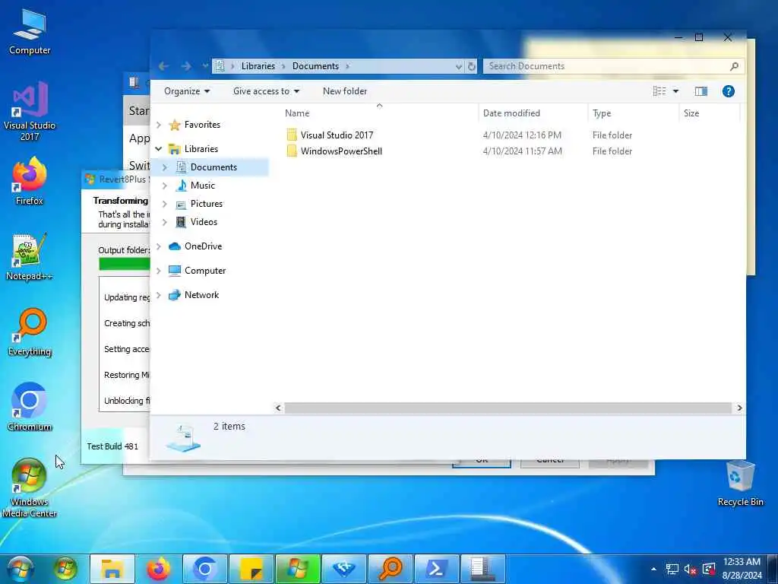This screenshot has height=584, width=778.
Task: Open the Computer desktop icon
Action: (30, 32)
